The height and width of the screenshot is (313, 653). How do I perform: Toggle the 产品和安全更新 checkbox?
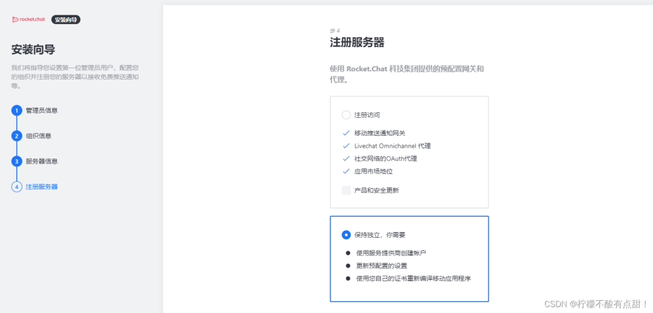point(346,190)
